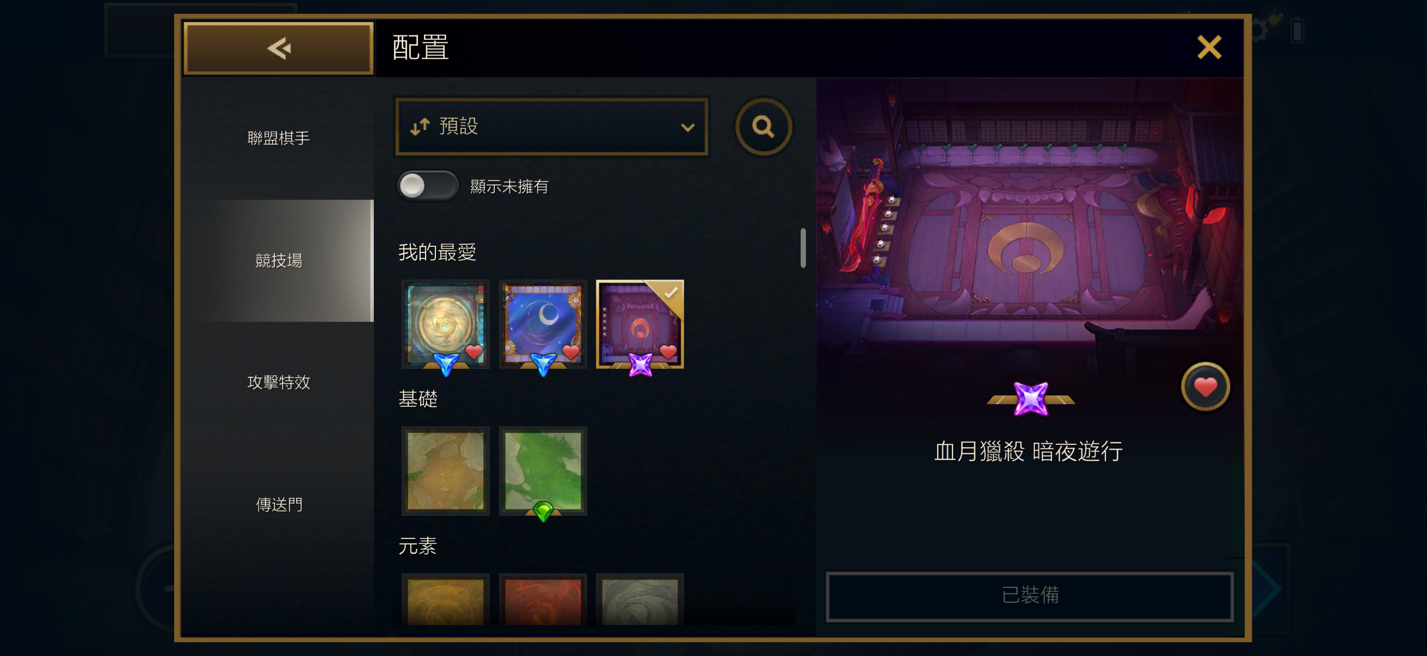Pick the red infernal elemental arena
Viewport: 1427px width, 656px height.
tap(543, 599)
